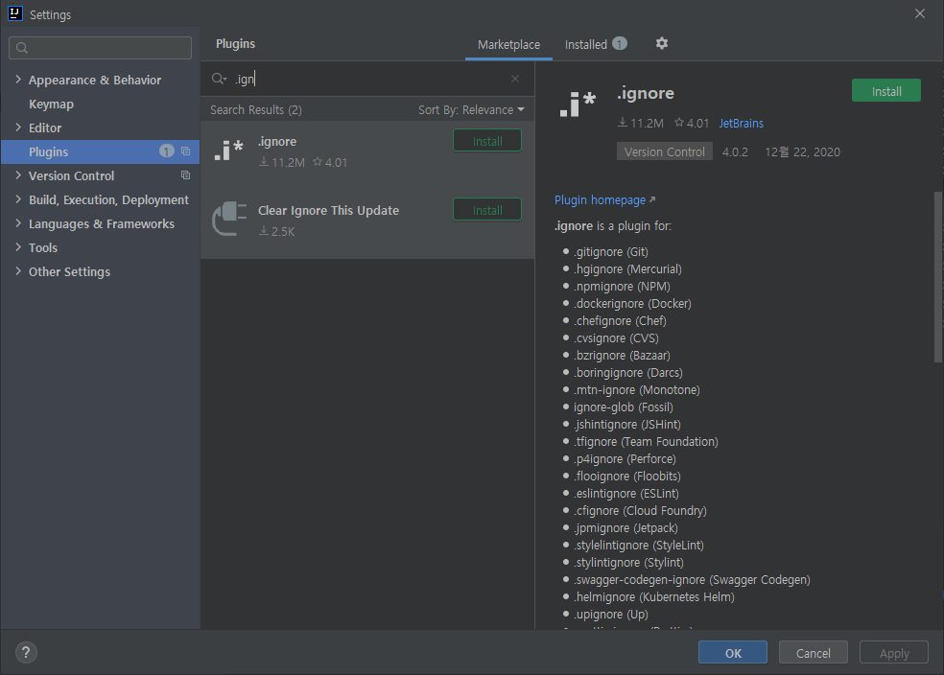Image resolution: width=944 pixels, height=675 pixels.
Task: Expand the Version Control tree node
Action: tap(18, 175)
